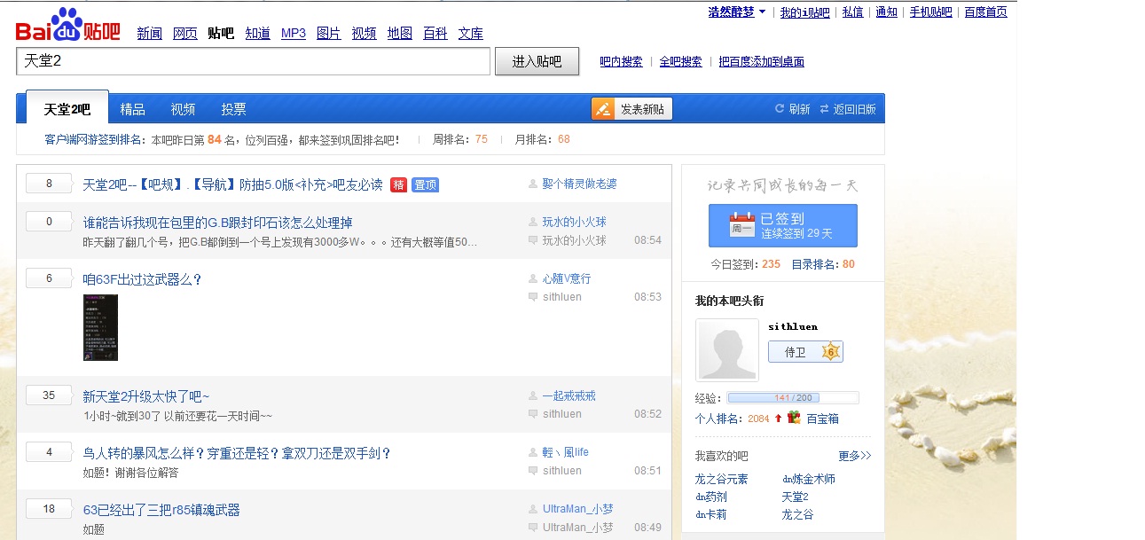Go to 新闻 in the top navigation

149,33
